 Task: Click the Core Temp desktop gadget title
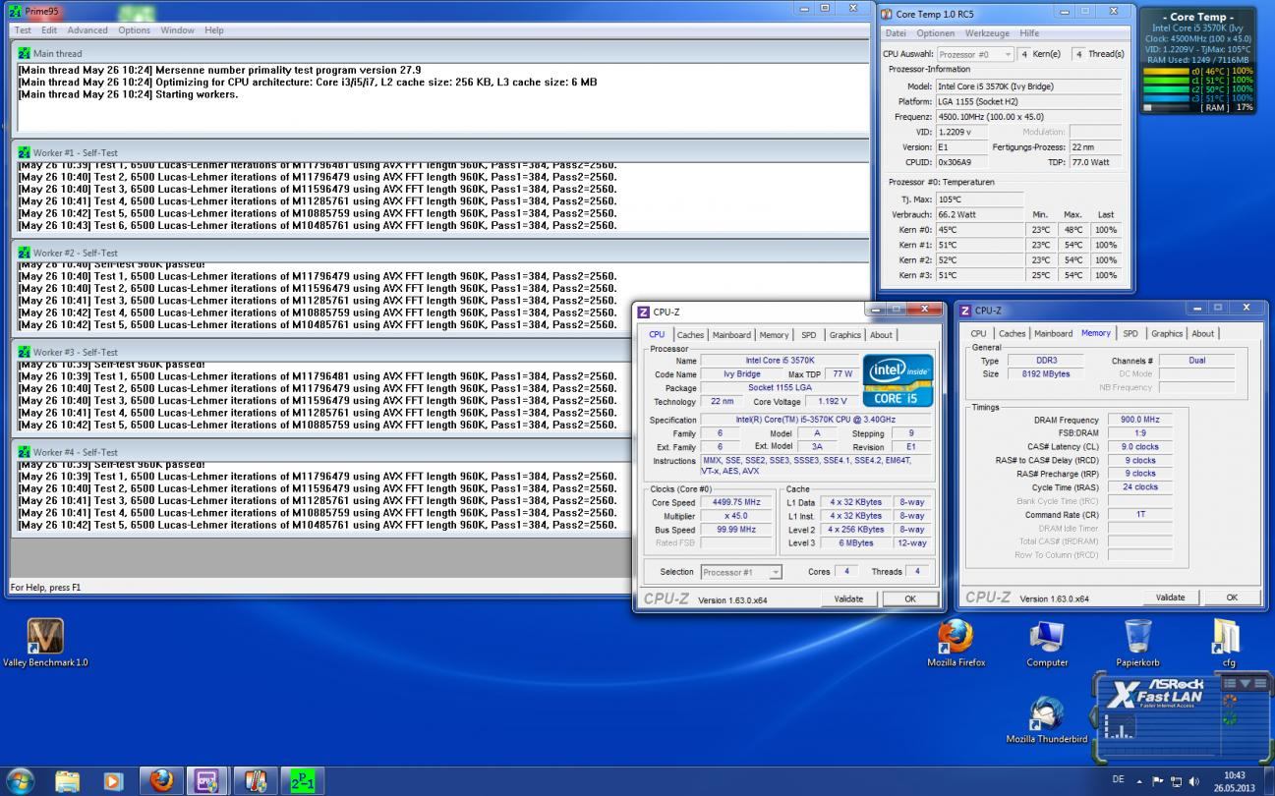1196,17
